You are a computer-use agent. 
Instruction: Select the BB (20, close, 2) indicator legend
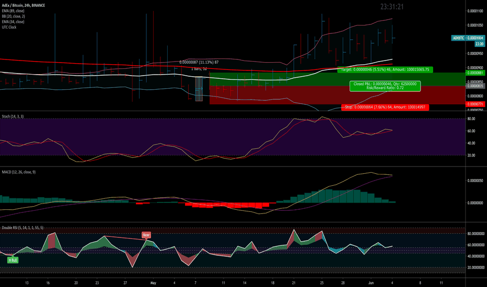(14, 16)
